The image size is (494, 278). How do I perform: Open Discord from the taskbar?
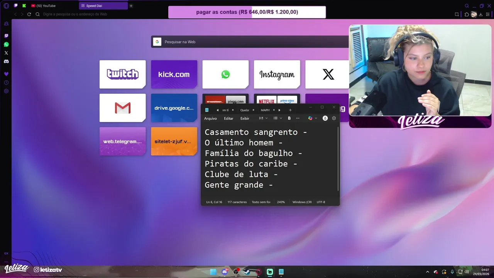click(225, 272)
